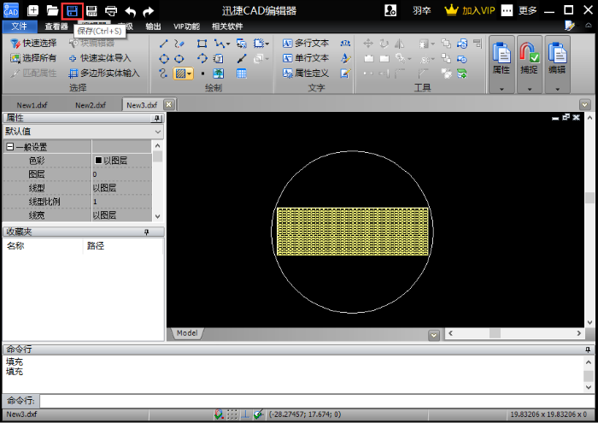Click the Move tool cross-arrows icon
This screenshot has height=423, width=598.
(368, 43)
